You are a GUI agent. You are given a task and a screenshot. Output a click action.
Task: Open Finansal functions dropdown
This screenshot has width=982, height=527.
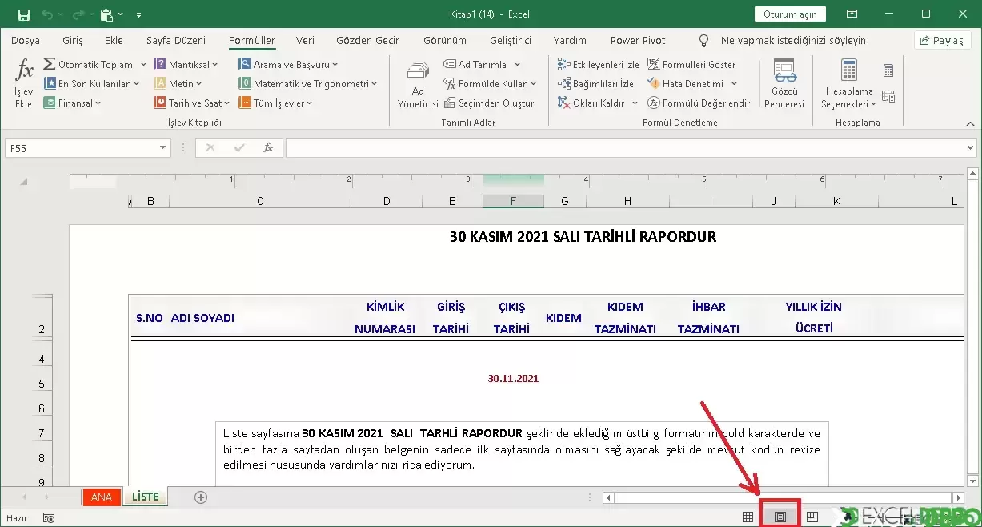coord(72,103)
